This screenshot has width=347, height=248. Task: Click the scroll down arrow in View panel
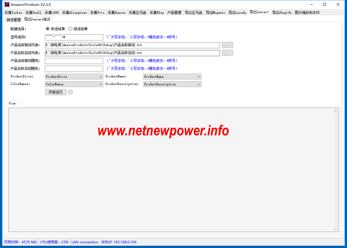pos(336,229)
